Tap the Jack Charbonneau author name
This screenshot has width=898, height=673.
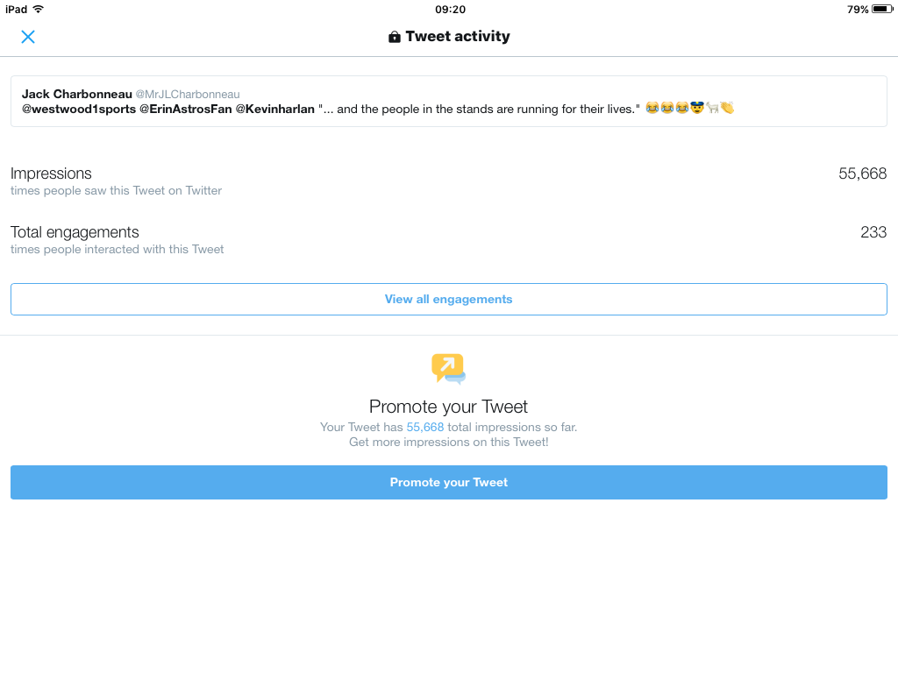pyautogui.click(x=77, y=94)
